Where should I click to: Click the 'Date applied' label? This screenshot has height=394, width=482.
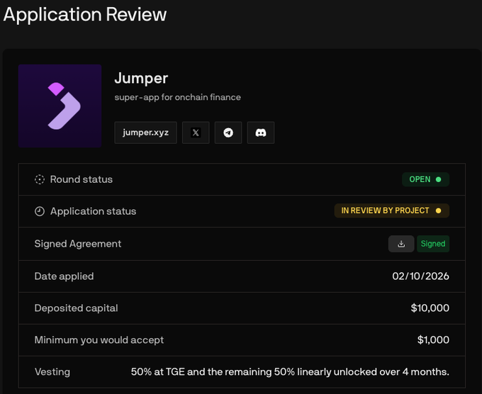coord(64,276)
